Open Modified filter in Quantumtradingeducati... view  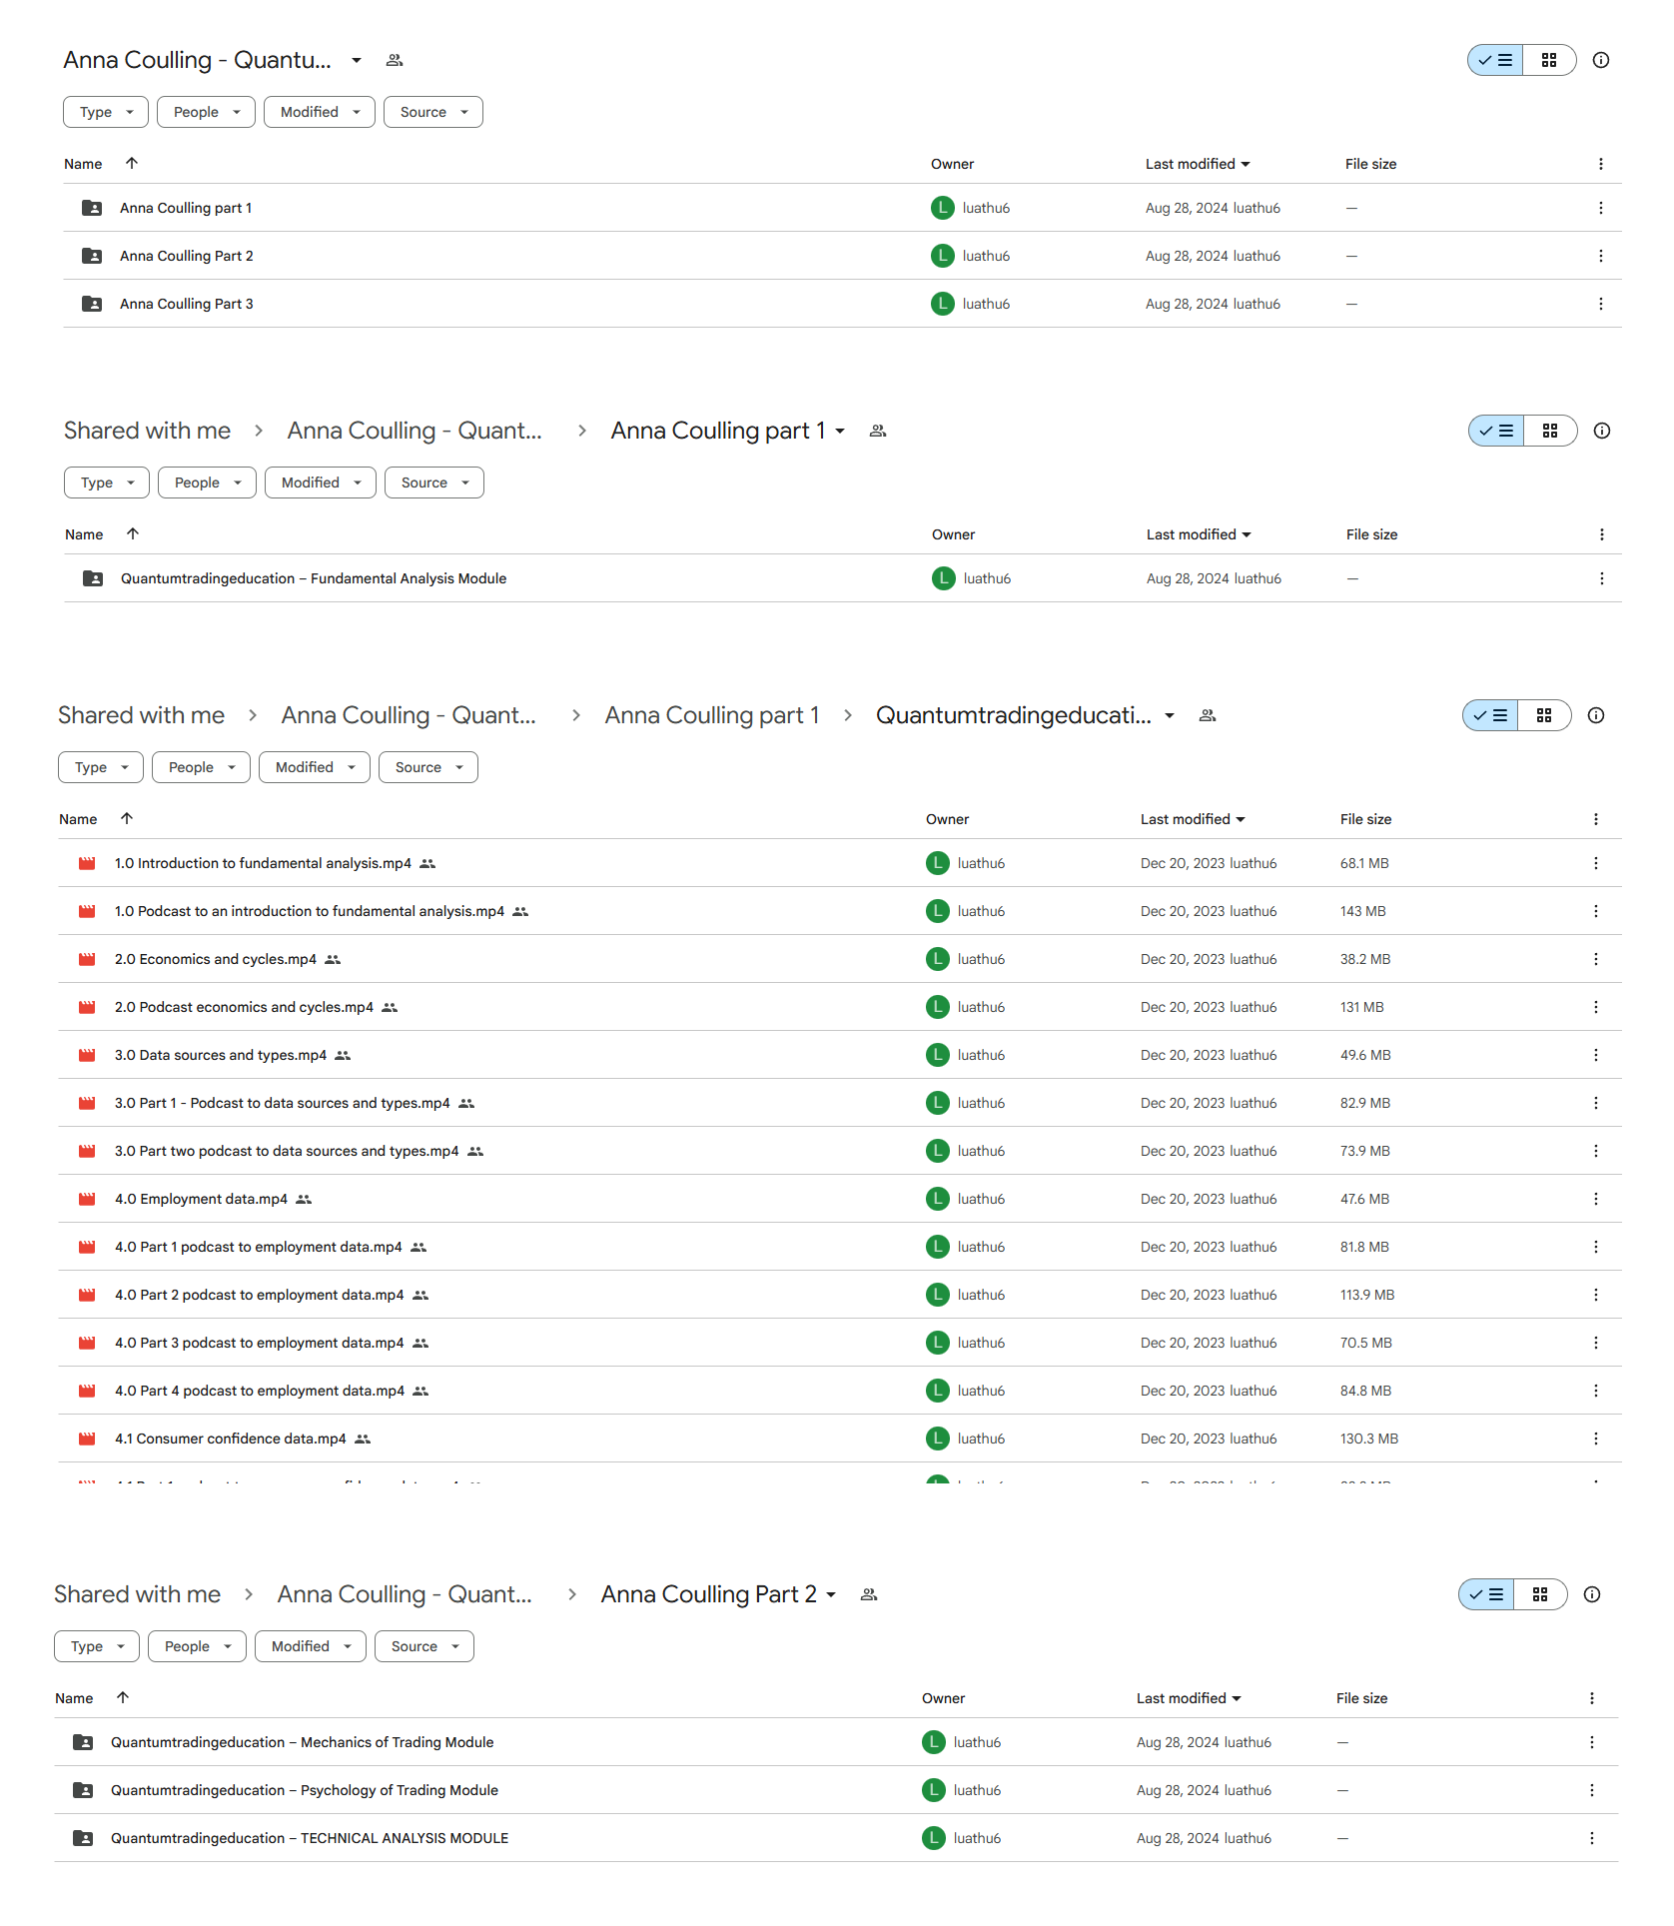pyautogui.click(x=315, y=767)
